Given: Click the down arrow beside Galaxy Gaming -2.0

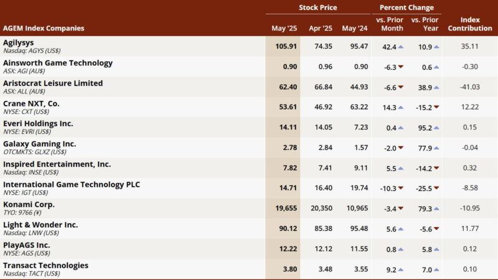Looking at the screenshot, I should click(401, 148).
